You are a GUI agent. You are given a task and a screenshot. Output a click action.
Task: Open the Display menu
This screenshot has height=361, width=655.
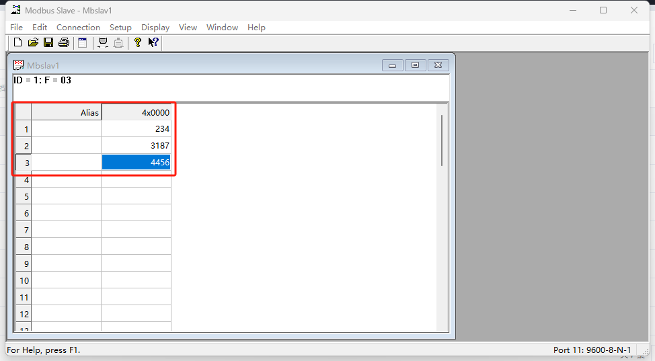(x=155, y=28)
